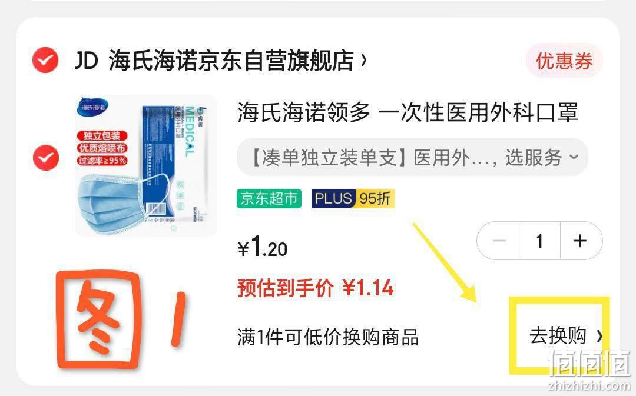Open the 海氏海诺京东自营旗舰店 store page

tap(231, 61)
